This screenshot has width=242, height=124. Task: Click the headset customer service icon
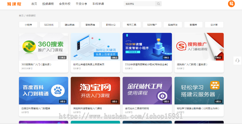(237, 60)
